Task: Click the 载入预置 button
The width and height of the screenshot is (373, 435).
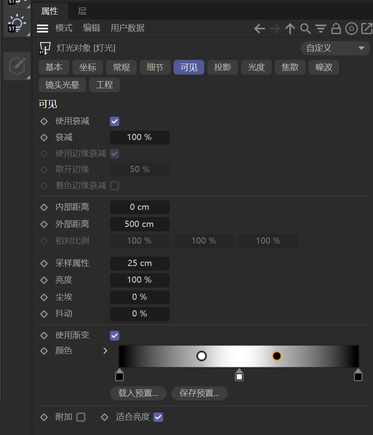Action: click(x=138, y=393)
